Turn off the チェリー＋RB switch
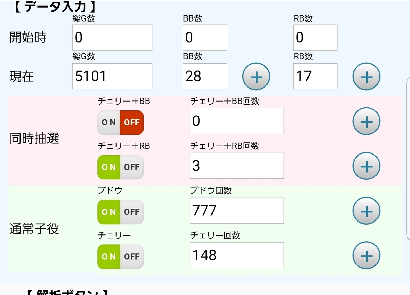This screenshot has width=410, height=295. tap(132, 167)
